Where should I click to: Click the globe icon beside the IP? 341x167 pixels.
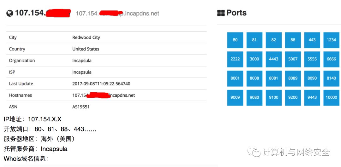click(x=10, y=13)
